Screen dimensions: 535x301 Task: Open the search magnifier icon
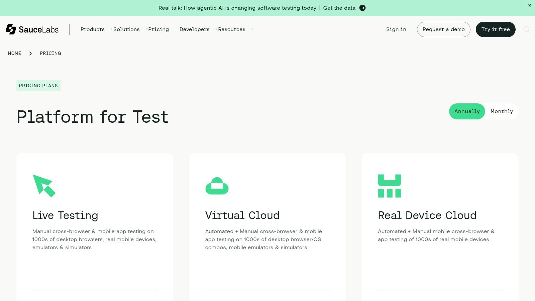tap(526, 29)
